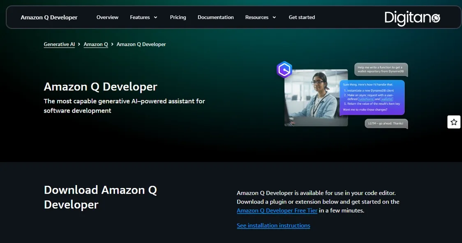The image size is (462, 243).
Task: Click the Amazon Q Developer hero heading
Action: pos(100,87)
